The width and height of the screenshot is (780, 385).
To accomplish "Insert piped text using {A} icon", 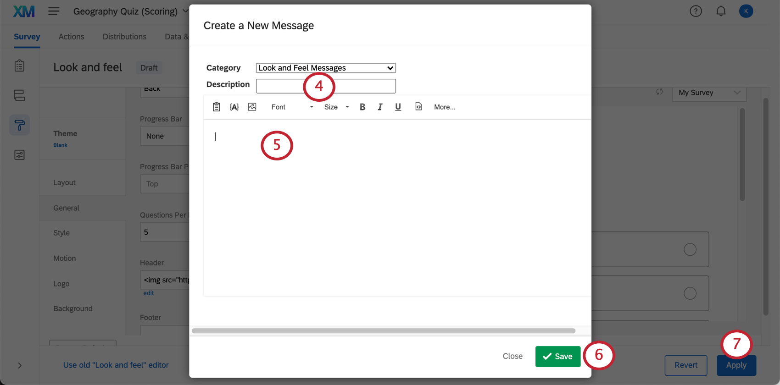I will [234, 107].
